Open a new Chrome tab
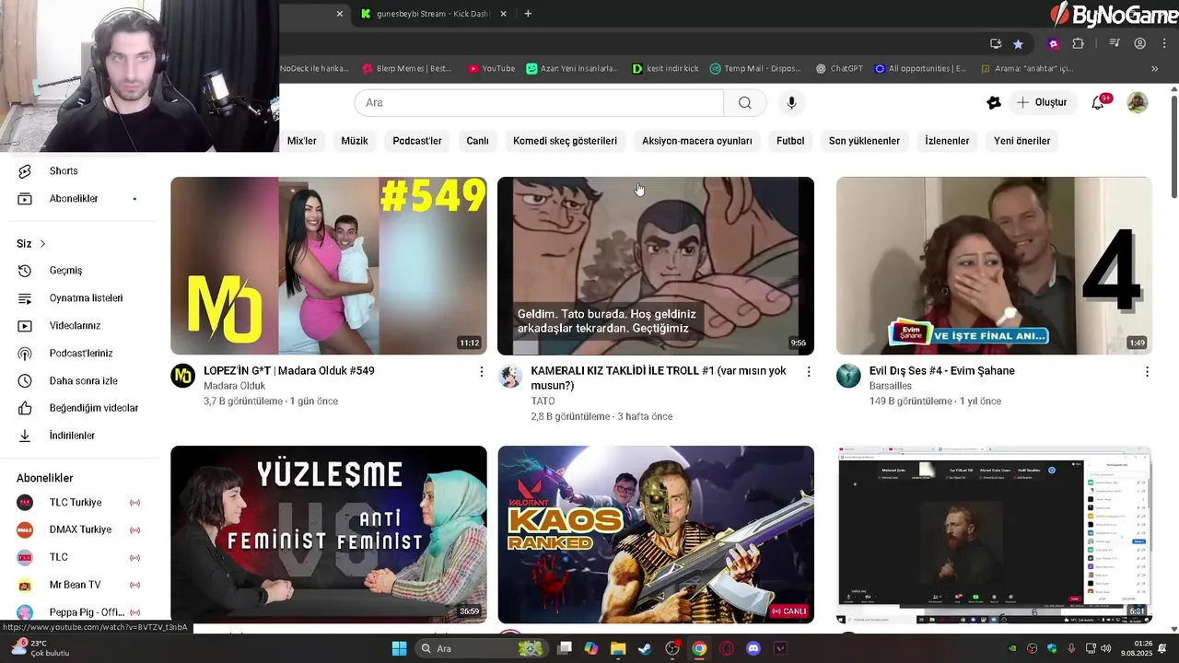This screenshot has height=663, width=1179. click(x=528, y=14)
